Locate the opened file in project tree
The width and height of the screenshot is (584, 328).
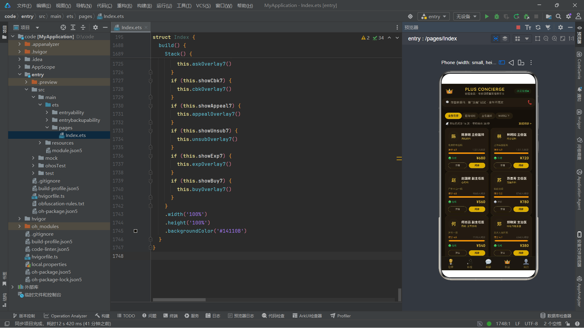[63, 27]
